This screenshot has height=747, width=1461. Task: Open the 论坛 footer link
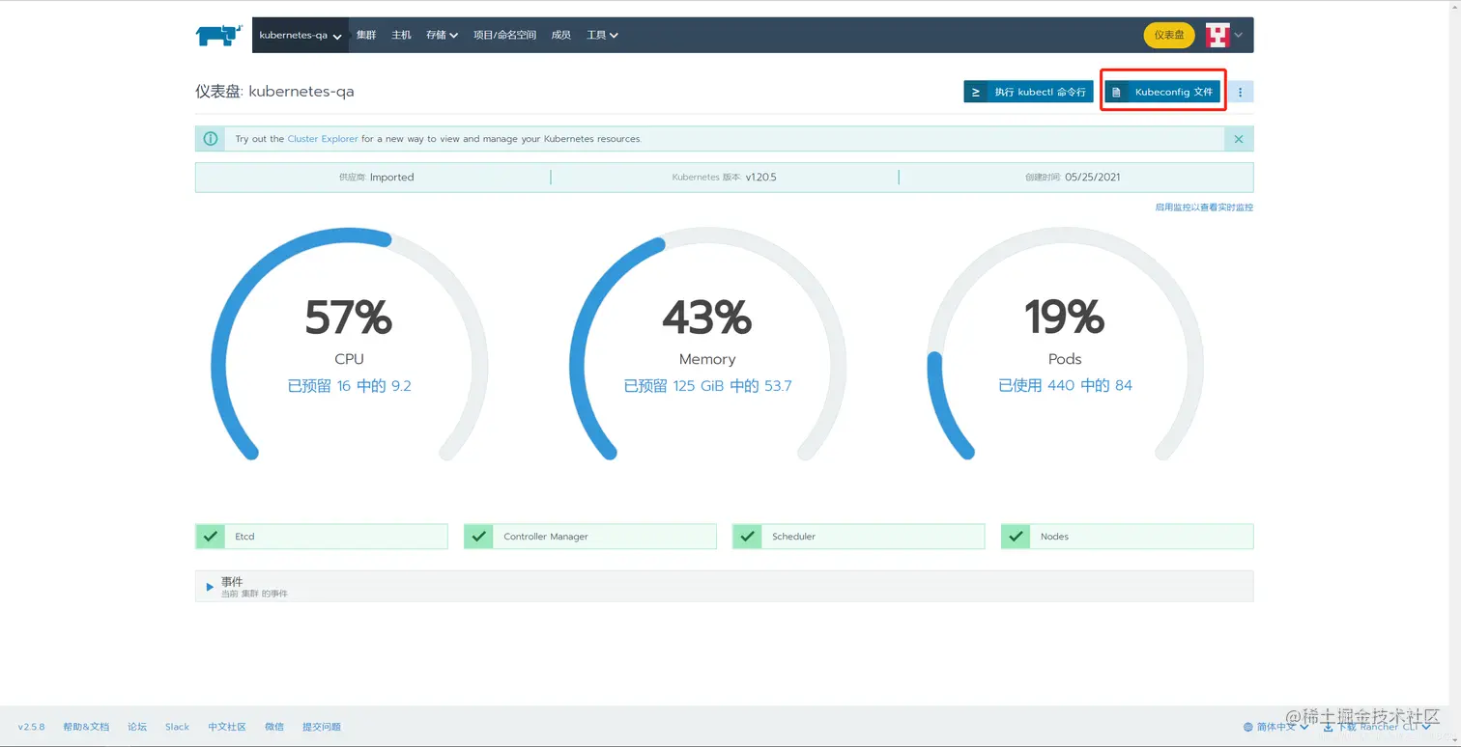(137, 727)
